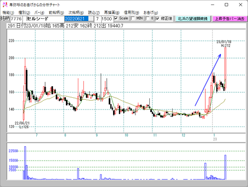
Task: Click the pink 上昇予告バー消去 button
Action: (x=230, y=19)
